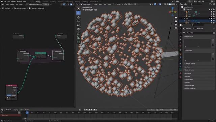The width and height of the screenshot is (216, 122).
Task: Open the Keying popover in timeline
Action: tap(16, 110)
